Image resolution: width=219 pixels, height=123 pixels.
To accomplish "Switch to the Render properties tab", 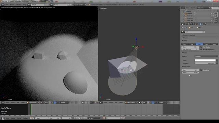I will (x=187, y=24).
